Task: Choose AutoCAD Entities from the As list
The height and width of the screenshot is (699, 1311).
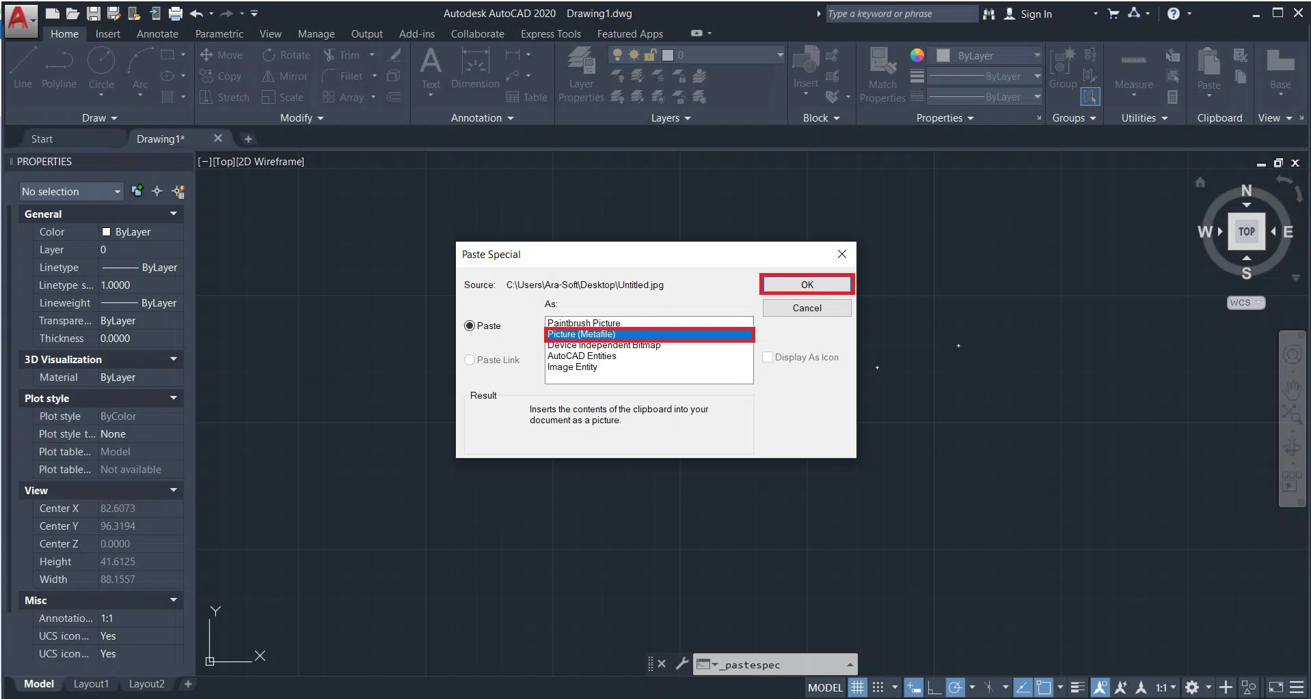Action: coord(582,356)
